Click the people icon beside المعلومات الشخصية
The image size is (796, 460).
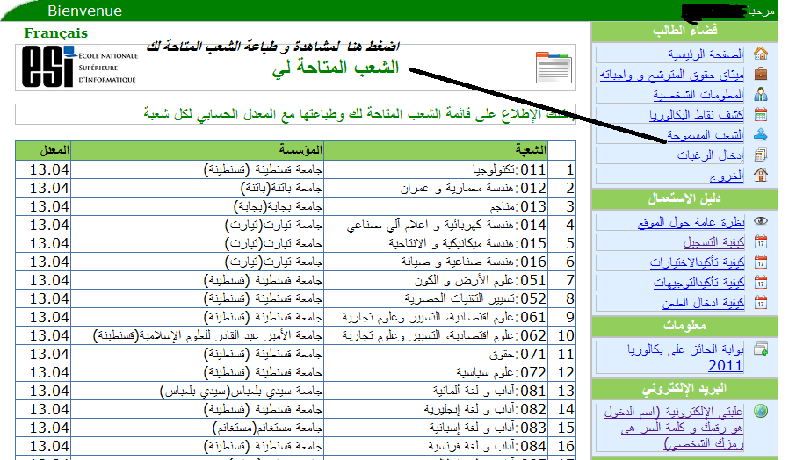click(x=761, y=94)
